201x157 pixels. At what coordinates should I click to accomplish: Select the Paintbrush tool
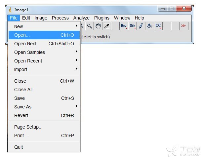(x=141, y=26)
